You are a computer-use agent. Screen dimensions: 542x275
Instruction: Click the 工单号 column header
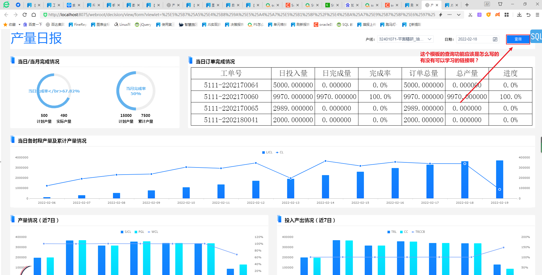231,73
